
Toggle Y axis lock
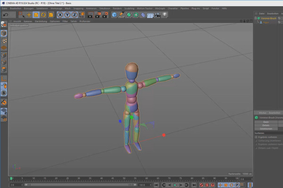67,15
